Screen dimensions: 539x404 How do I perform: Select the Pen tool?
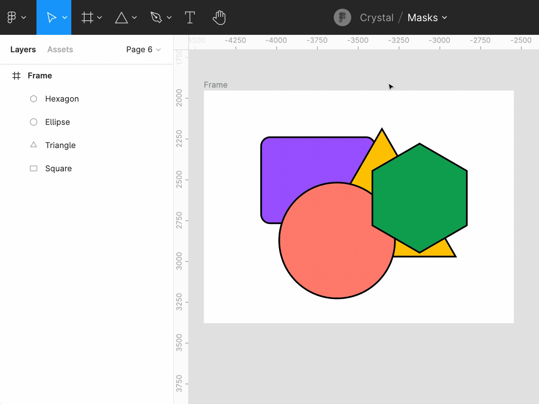click(x=156, y=17)
